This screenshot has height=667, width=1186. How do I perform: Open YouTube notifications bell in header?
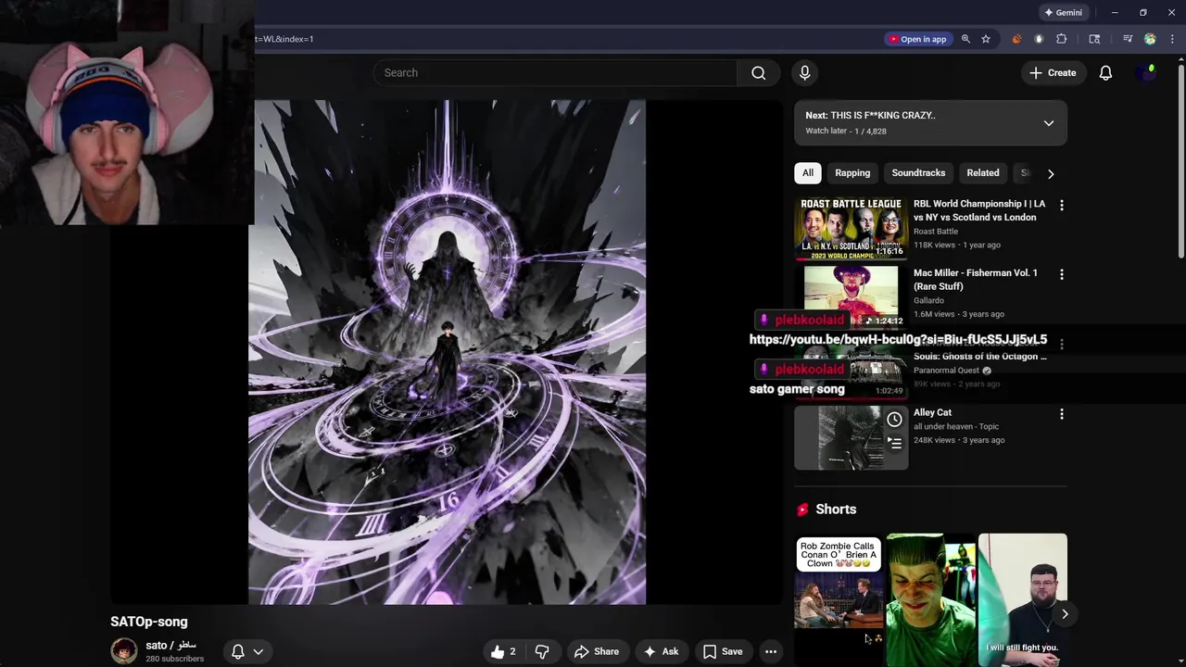pos(1105,73)
